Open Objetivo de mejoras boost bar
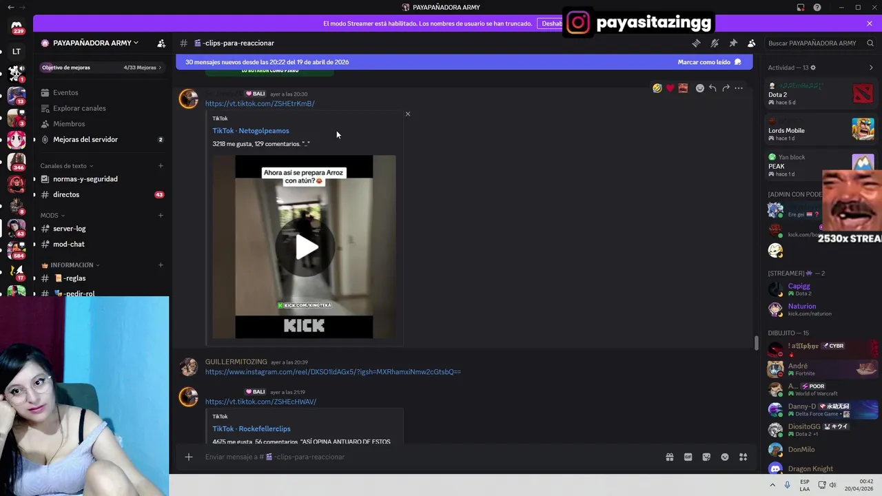This screenshot has width=882, height=496. pos(101,68)
